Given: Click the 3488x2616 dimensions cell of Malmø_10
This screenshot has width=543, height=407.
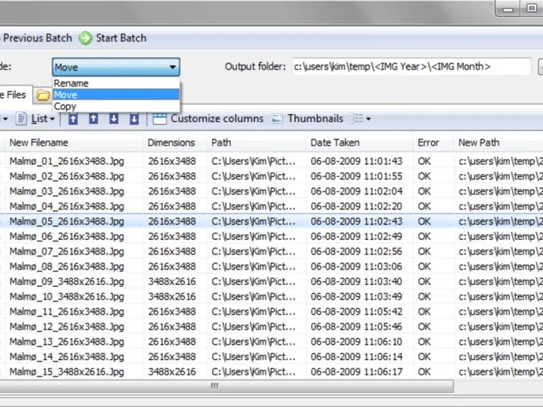Looking at the screenshot, I should pos(172,296).
